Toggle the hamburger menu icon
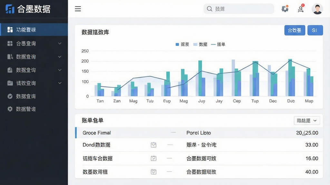Image resolution: width=330 pixels, height=185 pixels. (x=78, y=9)
